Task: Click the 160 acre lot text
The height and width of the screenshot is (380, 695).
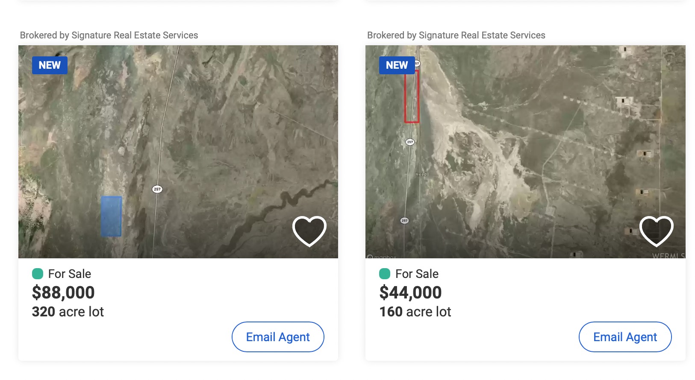Action: (415, 312)
